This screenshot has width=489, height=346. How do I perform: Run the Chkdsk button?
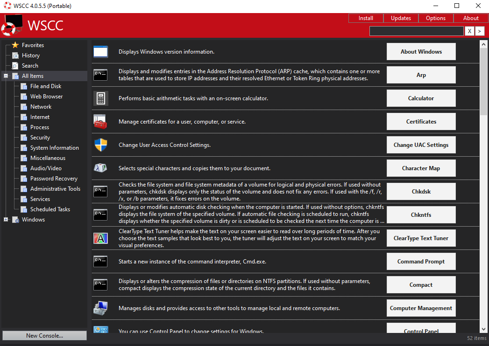pyautogui.click(x=421, y=192)
